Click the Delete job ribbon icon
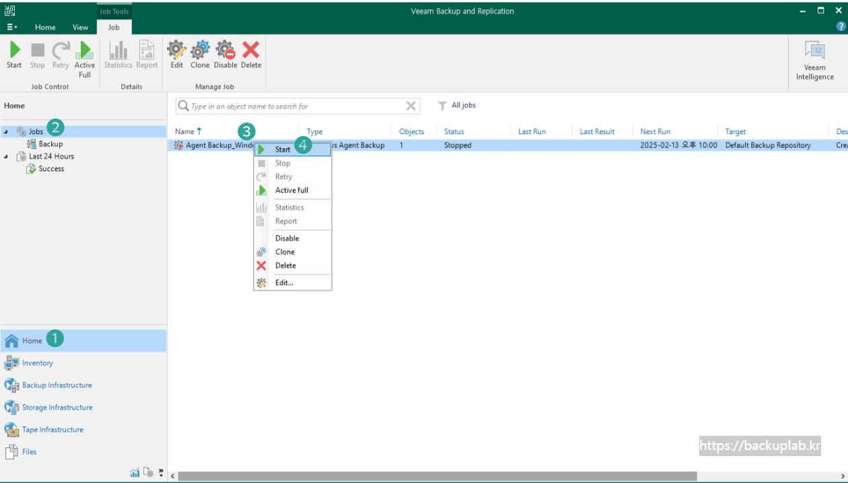This screenshot has height=483, width=848. point(251,55)
